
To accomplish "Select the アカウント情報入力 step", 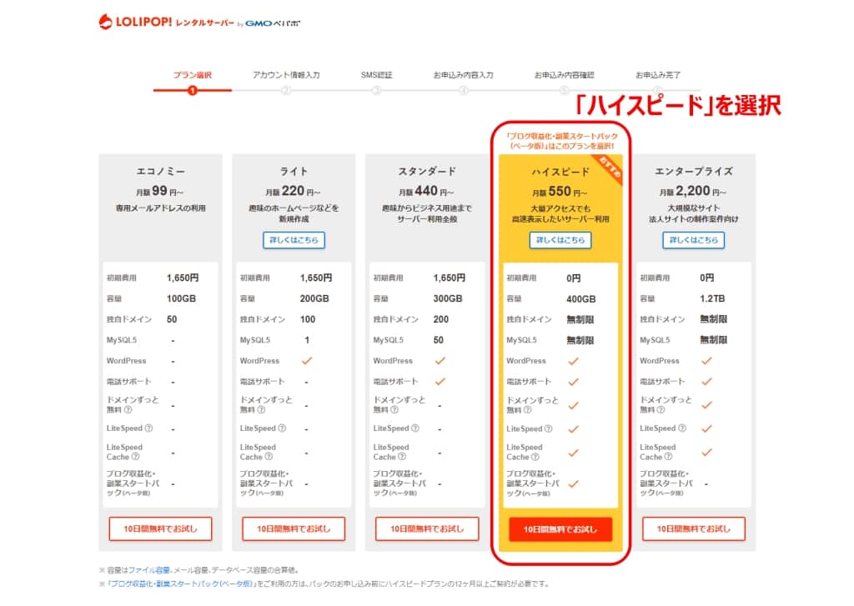I will pos(286,75).
